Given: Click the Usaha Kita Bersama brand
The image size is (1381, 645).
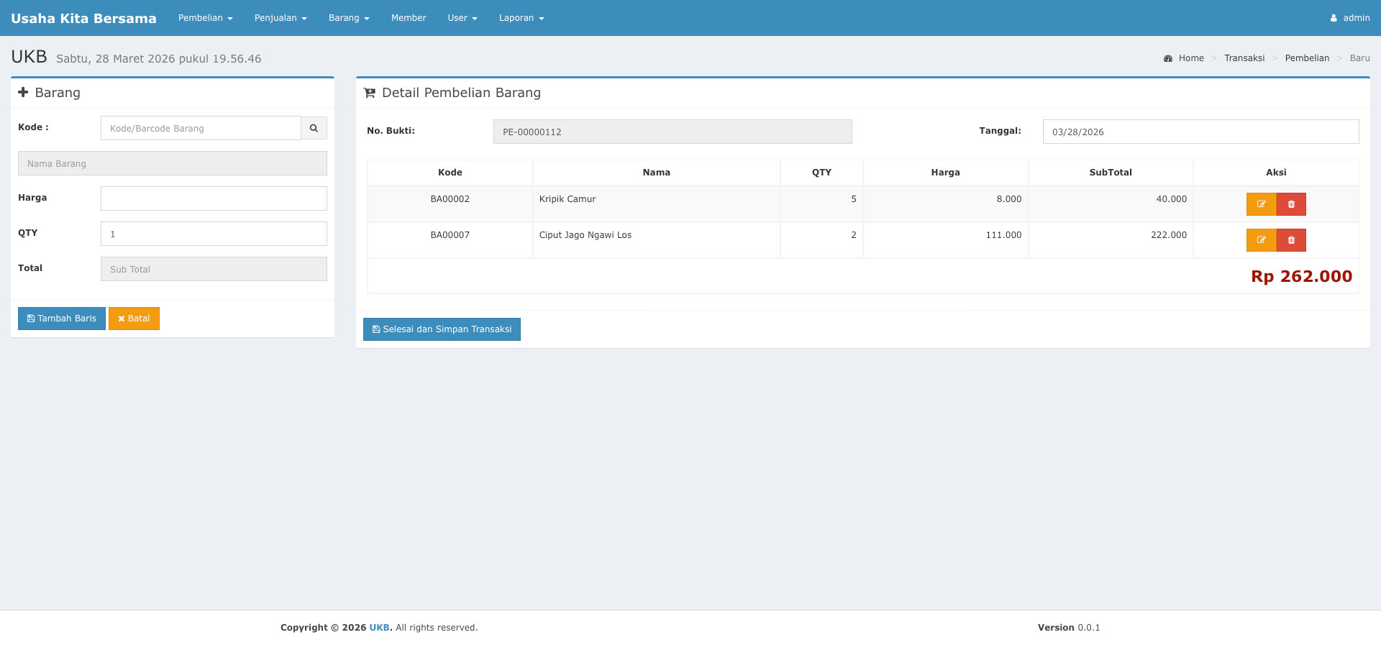Looking at the screenshot, I should point(83,18).
